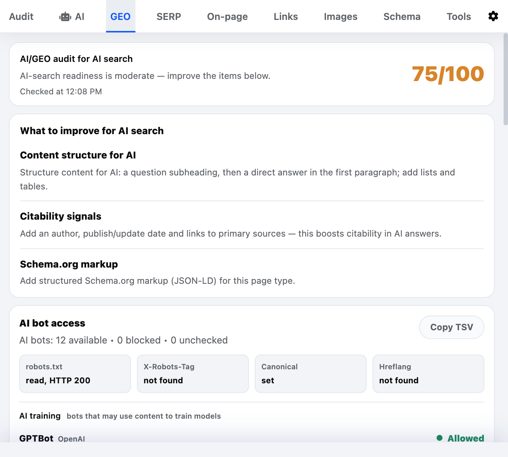Click the 'Content structure for AI' heading
Screen dimensions: 508x457
click(78, 155)
